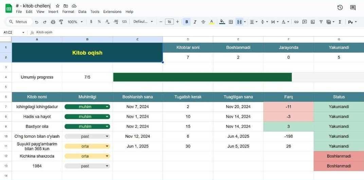364x180 pixels.
Task: Create a filter
Action: [x=321, y=22]
